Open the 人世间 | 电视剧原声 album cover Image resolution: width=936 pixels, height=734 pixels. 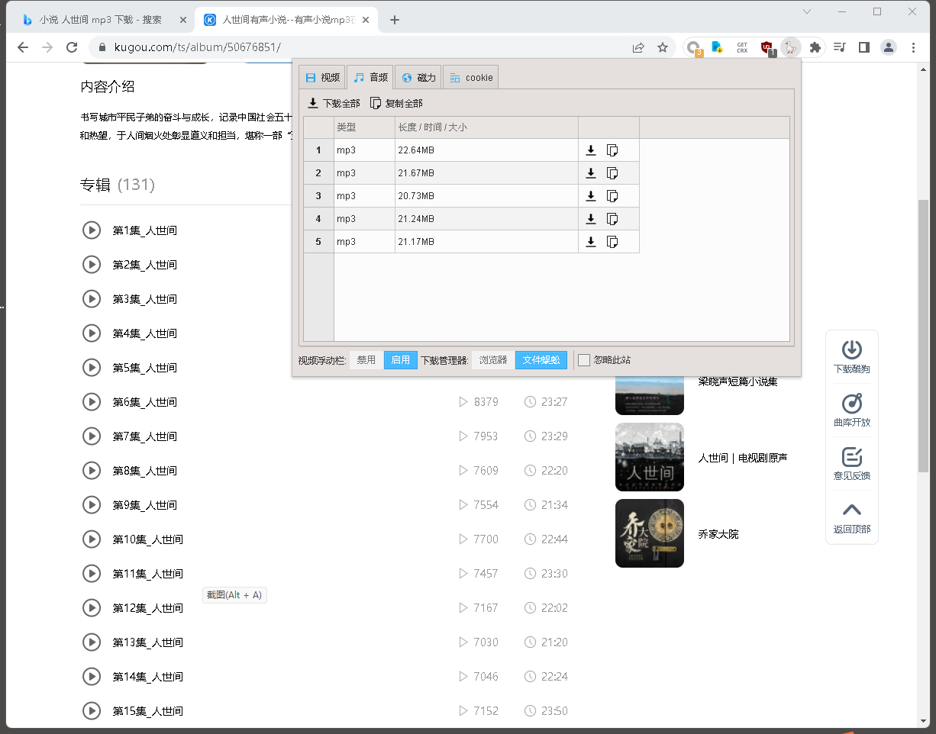click(x=650, y=457)
